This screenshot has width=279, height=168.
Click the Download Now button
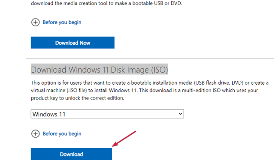(x=73, y=43)
